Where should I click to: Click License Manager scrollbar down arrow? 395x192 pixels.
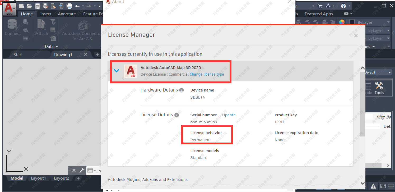point(363,183)
